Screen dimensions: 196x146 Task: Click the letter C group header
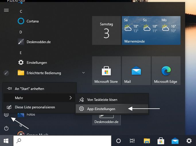click(x=21, y=11)
